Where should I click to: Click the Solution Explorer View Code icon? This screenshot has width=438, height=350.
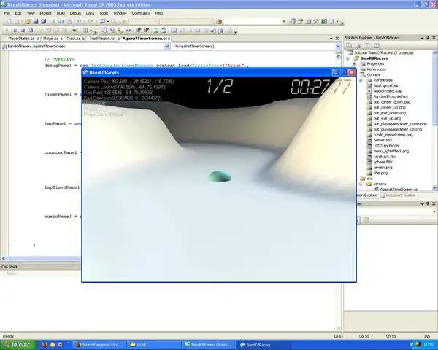376,45
